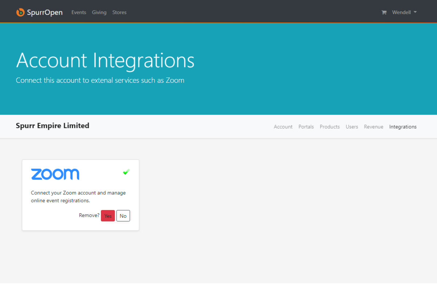Expand the Wendell user dropdown

pos(404,12)
